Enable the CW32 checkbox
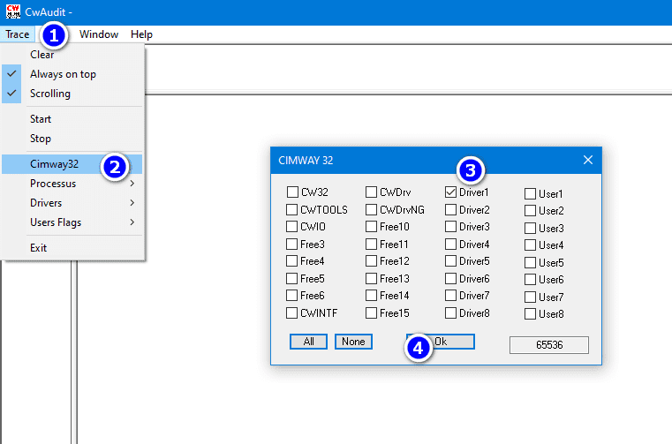Screen dimensions: 672x444 pos(292,192)
